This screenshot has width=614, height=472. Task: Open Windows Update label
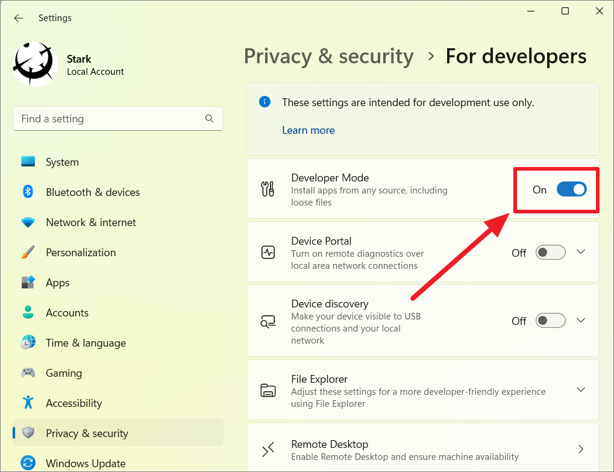click(86, 464)
